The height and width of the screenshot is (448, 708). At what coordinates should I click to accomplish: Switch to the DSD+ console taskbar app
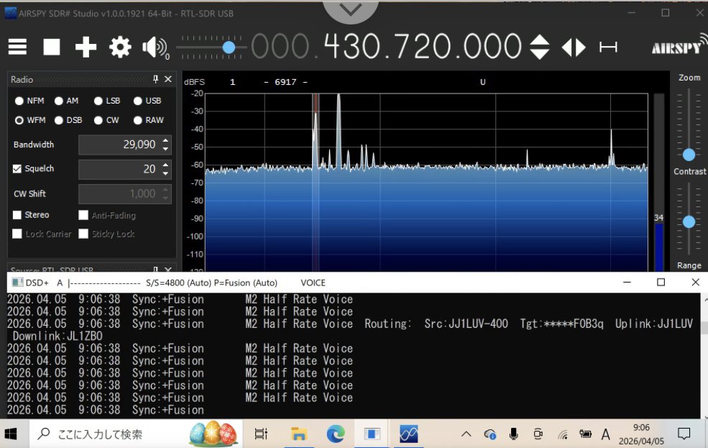[x=372, y=434]
